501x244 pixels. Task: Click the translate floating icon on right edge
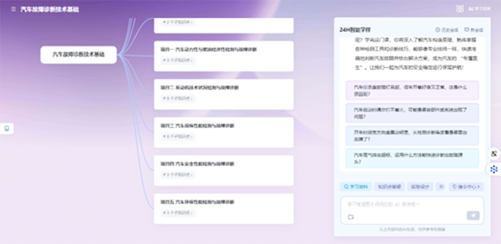pyautogui.click(x=494, y=155)
